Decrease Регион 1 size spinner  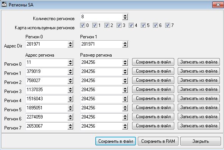pos(125,73)
